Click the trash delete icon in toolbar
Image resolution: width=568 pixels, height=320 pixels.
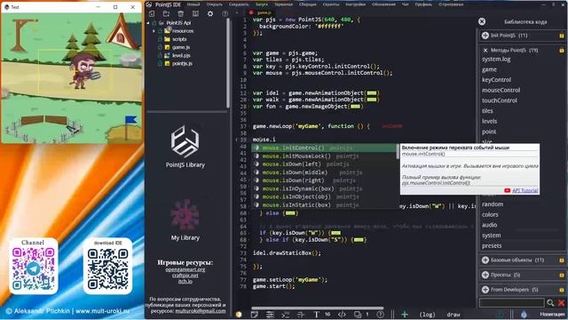(180, 14)
